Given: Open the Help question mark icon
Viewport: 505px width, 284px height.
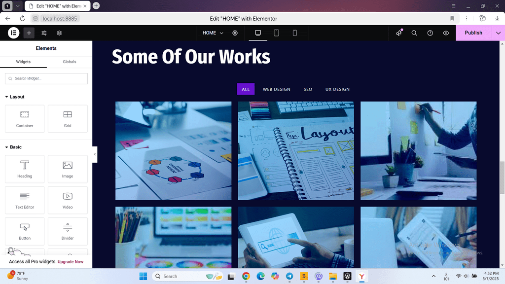Looking at the screenshot, I should click(430, 33).
